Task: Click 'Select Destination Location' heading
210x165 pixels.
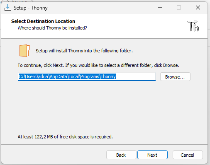Action: pos(43,21)
